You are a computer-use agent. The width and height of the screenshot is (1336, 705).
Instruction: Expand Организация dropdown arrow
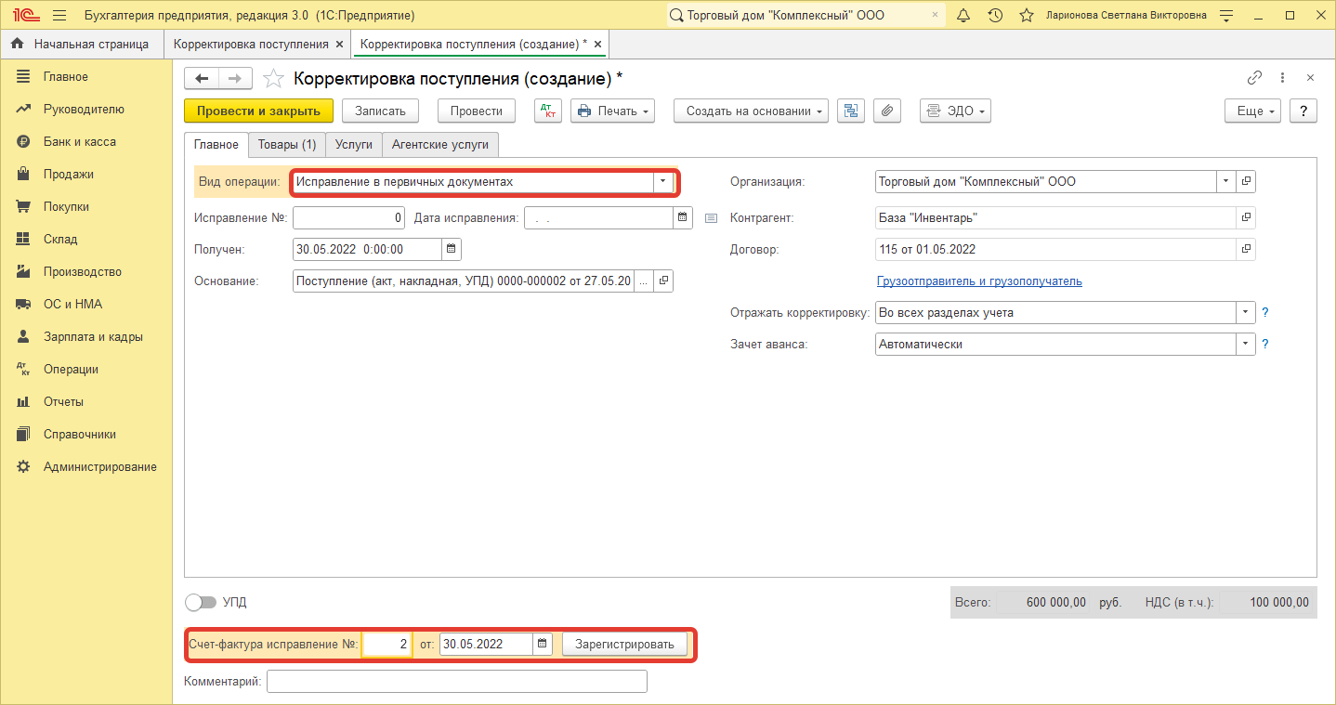[x=1226, y=182]
